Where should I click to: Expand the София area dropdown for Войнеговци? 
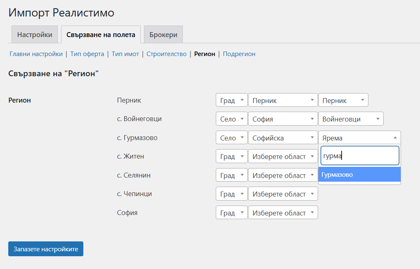(283, 119)
